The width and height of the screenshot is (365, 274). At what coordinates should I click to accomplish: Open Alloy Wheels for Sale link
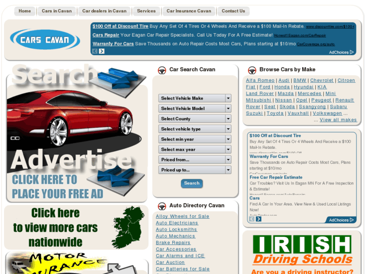pos(183,216)
